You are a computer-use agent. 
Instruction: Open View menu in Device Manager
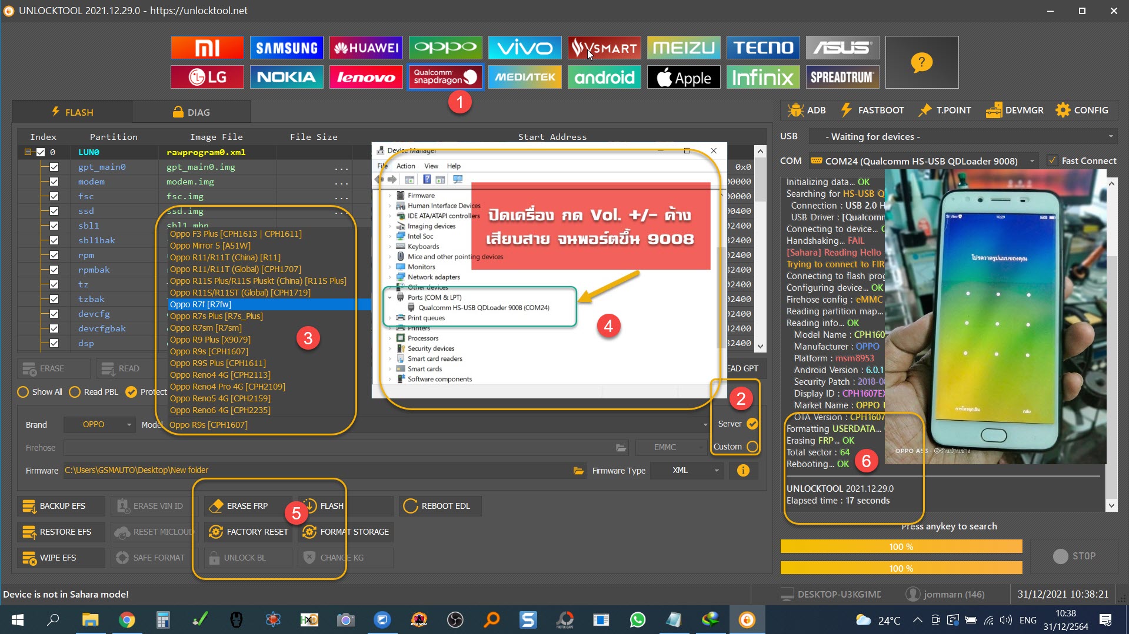click(x=431, y=166)
